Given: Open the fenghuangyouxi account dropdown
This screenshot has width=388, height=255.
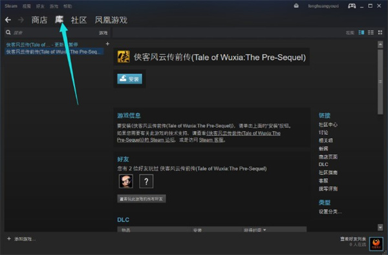Looking at the screenshot, I should pyautogui.click(x=323, y=6).
